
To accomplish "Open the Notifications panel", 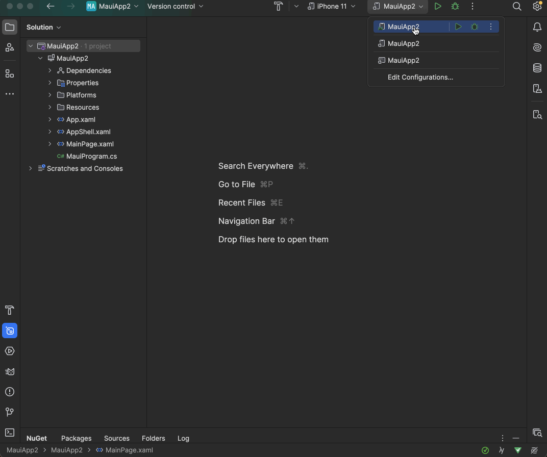I will point(537,27).
